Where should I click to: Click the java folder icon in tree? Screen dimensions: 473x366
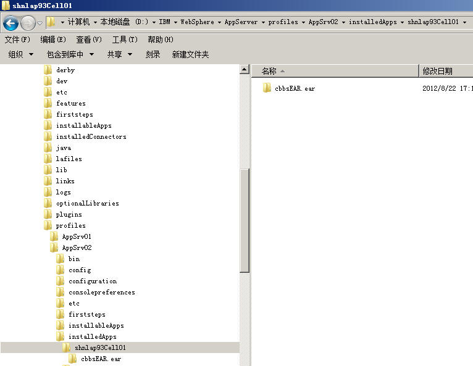click(x=48, y=148)
